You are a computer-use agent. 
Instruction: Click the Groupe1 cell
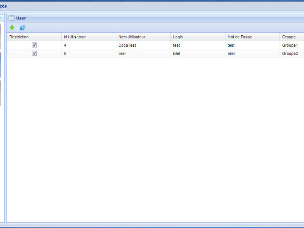[x=290, y=45]
